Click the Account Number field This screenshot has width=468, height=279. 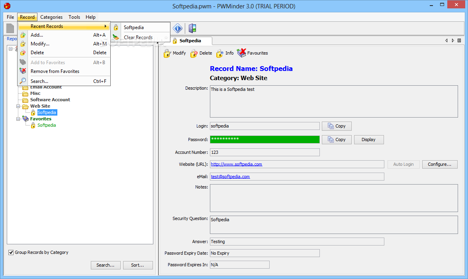pos(265,152)
